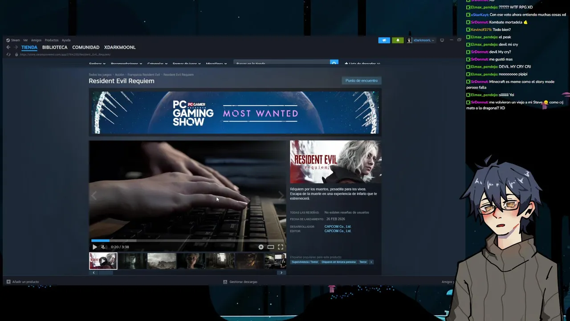570x321 pixels.
Task: Add a tag with plus button
Action: 371,262
